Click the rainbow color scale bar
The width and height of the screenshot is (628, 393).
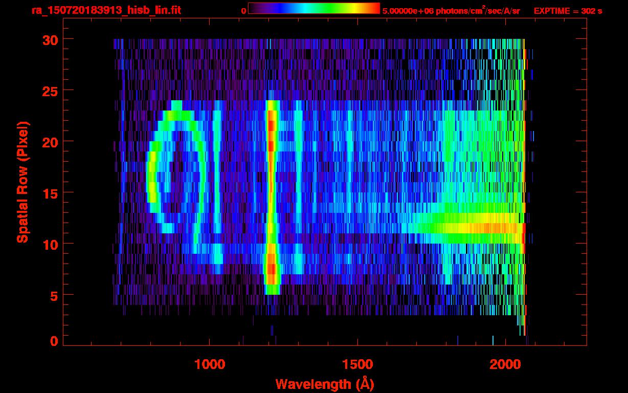click(x=314, y=8)
